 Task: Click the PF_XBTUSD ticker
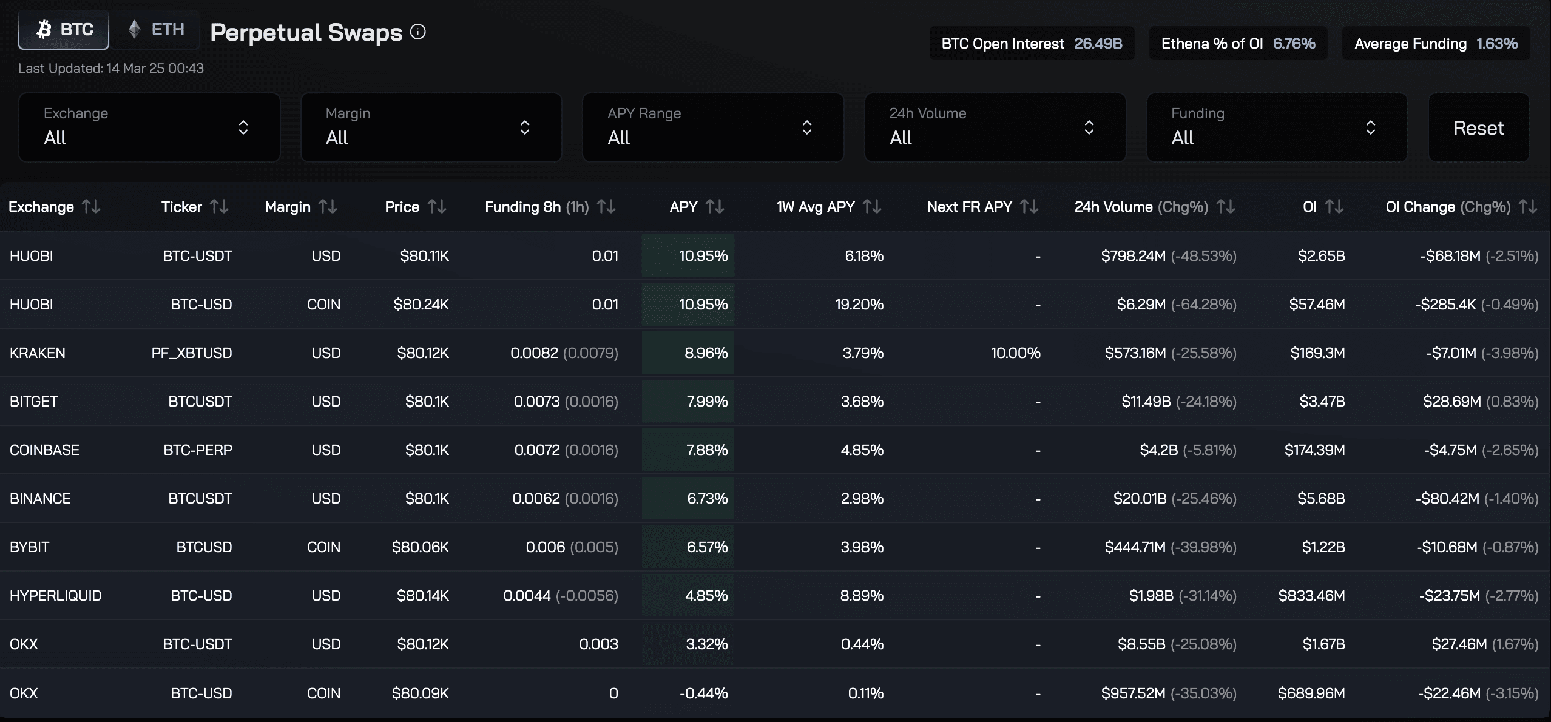[192, 353]
